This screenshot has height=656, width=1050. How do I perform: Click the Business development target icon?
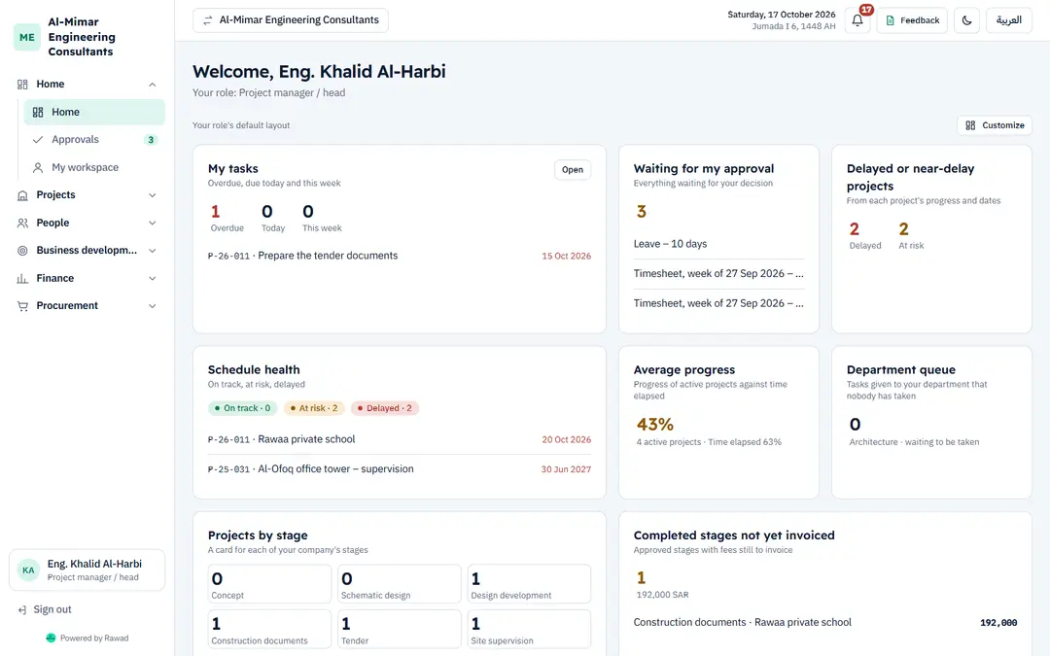click(x=22, y=251)
